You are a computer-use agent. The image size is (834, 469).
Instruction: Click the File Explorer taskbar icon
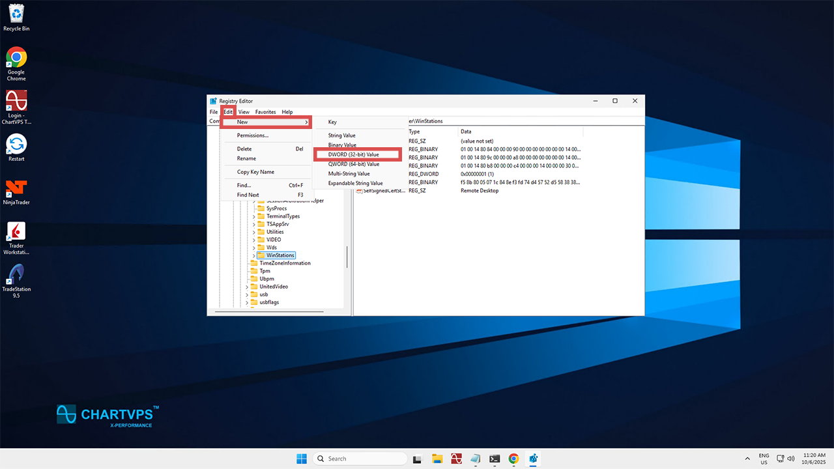pos(437,459)
